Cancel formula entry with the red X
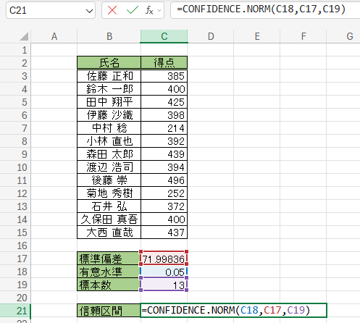This screenshot has width=360, height=323. click(112, 10)
